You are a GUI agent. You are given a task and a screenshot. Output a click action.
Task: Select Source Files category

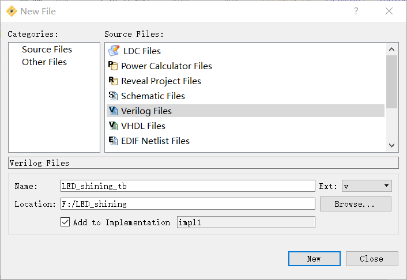coord(47,50)
